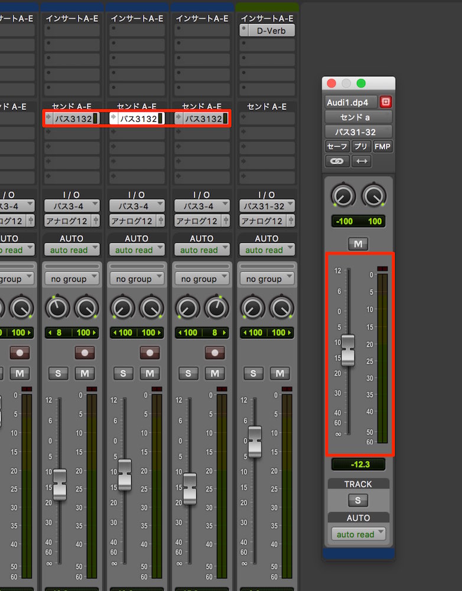
Task: Open the D-Verb insert plug-in
Action: coord(271,31)
